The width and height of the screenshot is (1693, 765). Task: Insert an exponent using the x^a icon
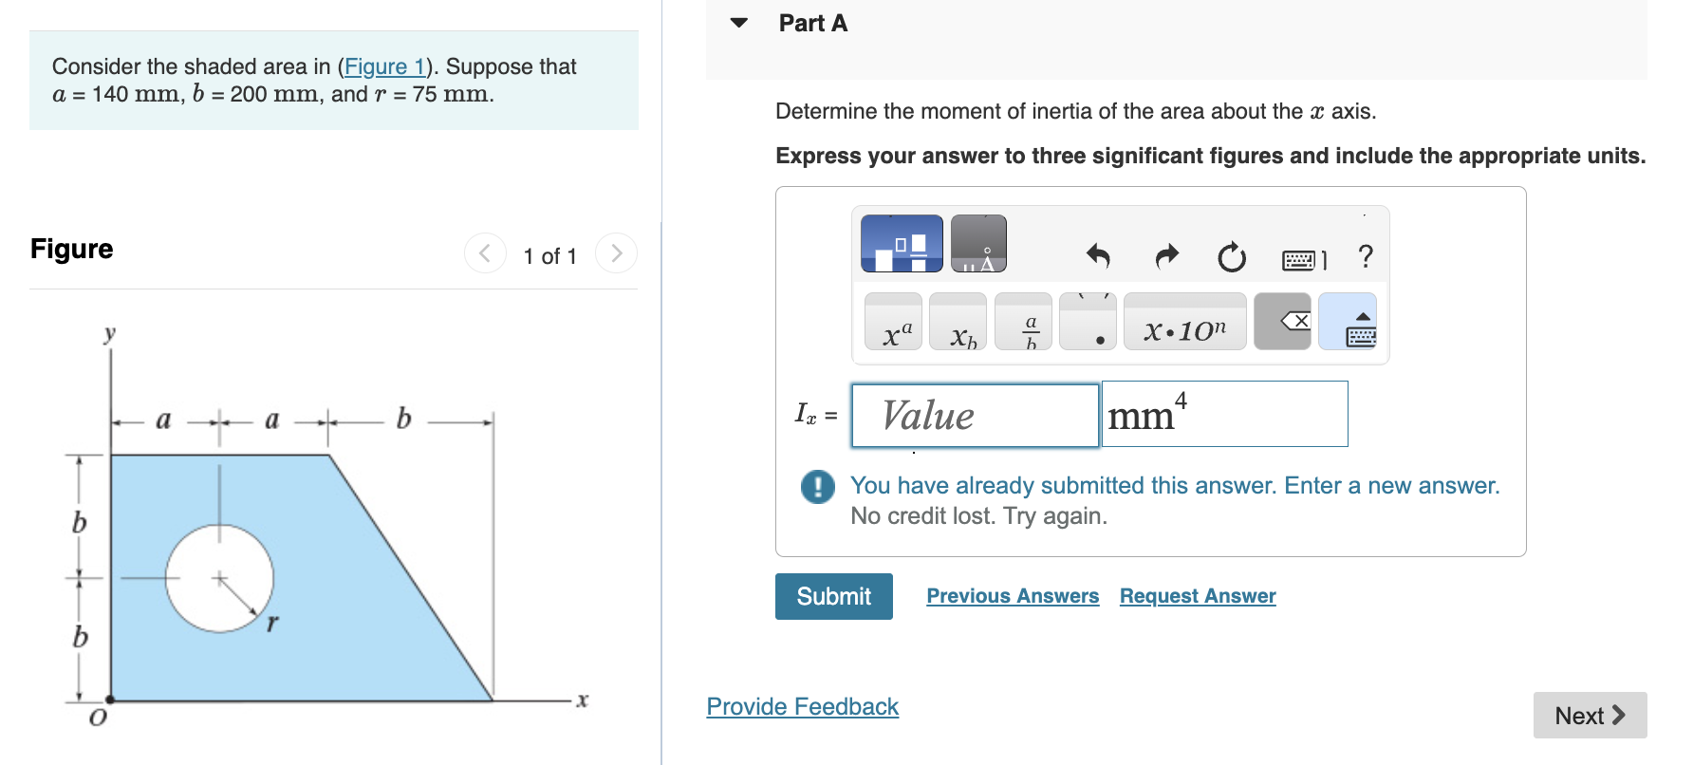click(x=893, y=324)
